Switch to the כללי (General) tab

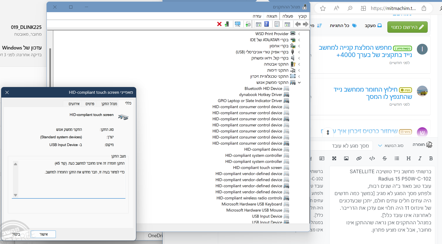click(x=128, y=103)
